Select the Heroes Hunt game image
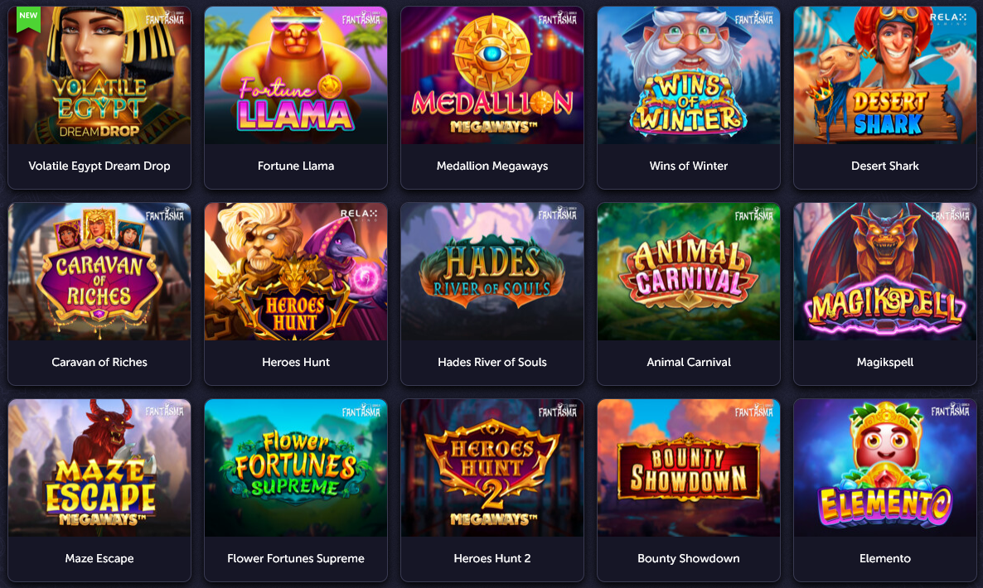983x588 pixels. point(296,272)
